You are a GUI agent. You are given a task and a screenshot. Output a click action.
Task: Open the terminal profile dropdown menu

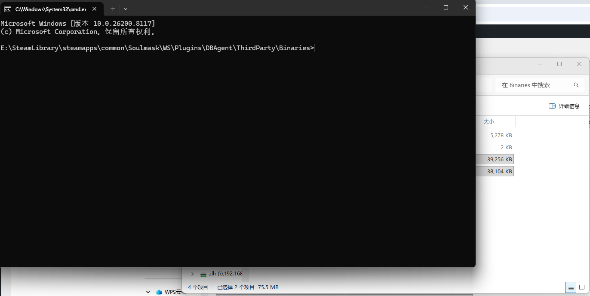click(126, 9)
